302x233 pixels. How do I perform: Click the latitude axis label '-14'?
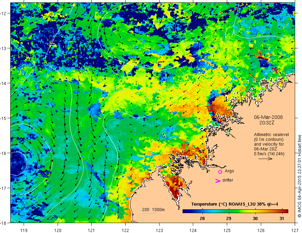[4, 83]
